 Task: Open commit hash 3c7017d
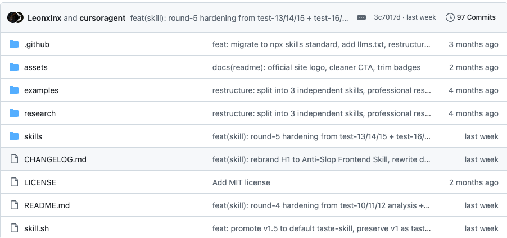(387, 17)
